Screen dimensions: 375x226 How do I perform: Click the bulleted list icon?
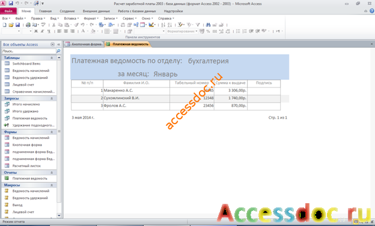tap(238, 31)
